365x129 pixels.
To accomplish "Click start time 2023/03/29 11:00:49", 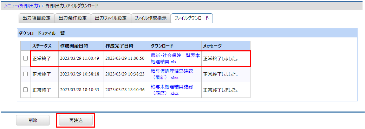I will point(79,59).
